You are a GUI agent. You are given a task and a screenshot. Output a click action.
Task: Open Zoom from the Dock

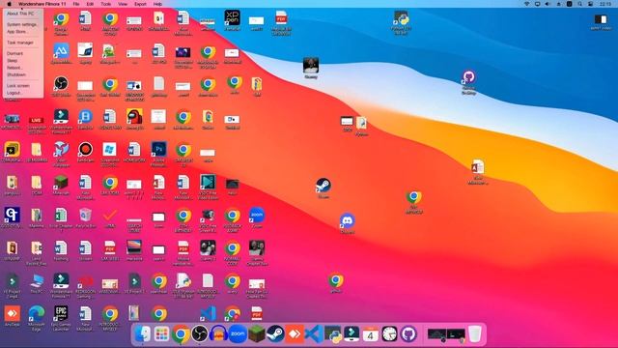point(238,334)
